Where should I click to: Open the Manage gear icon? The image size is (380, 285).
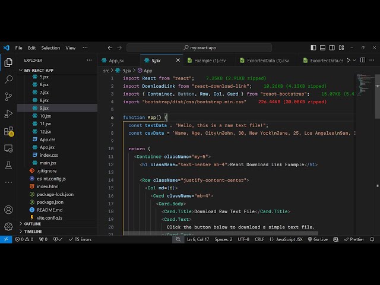(8, 226)
